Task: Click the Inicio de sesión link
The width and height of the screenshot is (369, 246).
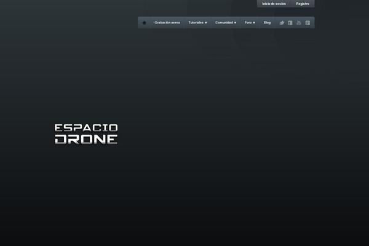Action: pyautogui.click(x=274, y=4)
